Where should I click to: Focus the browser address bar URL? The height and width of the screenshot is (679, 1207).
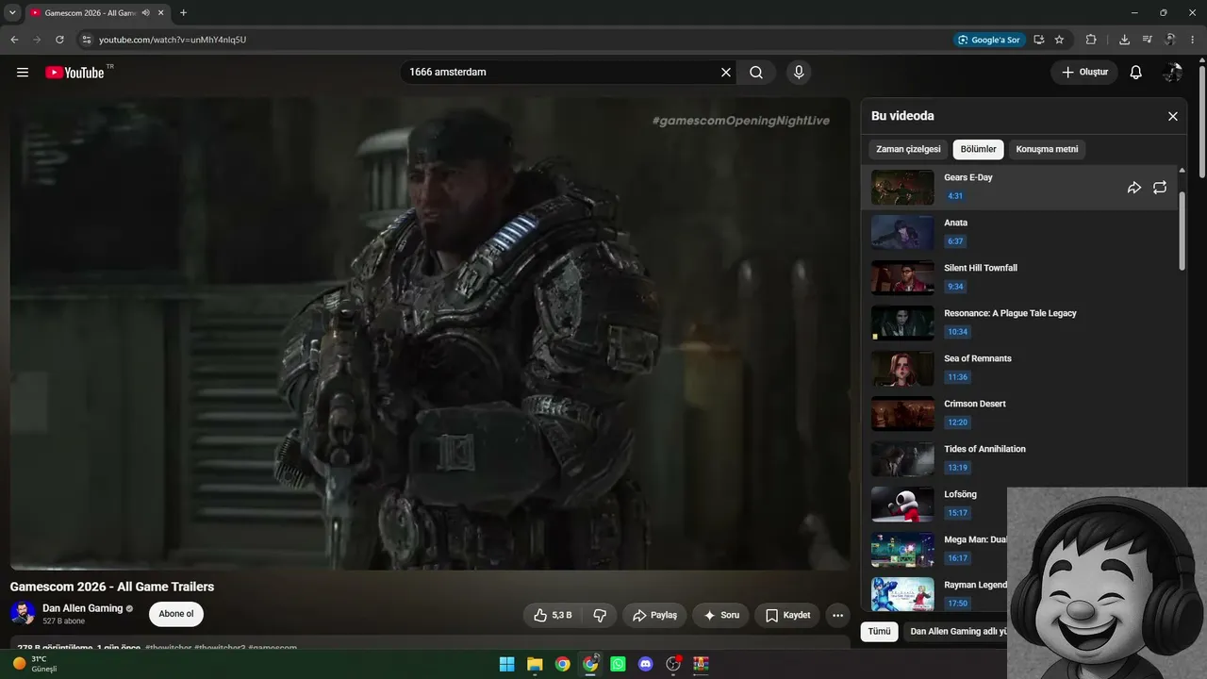(173, 40)
